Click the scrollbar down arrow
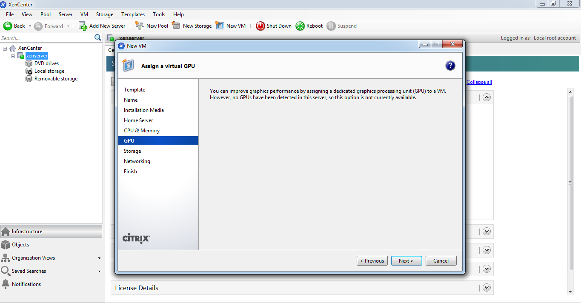Image resolution: width=581 pixels, height=303 pixels. pos(570,292)
